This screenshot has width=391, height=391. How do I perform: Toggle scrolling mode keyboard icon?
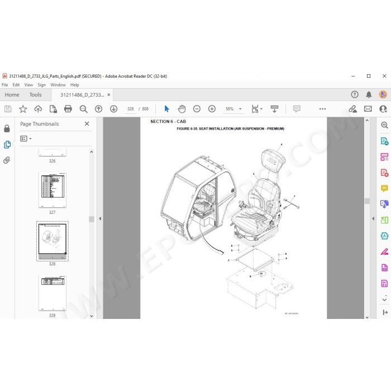click(274, 109)
